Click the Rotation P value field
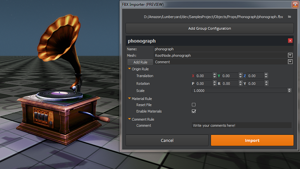 pos(204,83)
